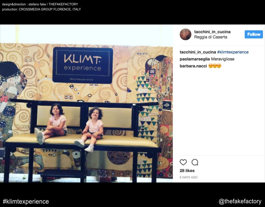This screenshot has width=265, height=207.
Task: Click tacchini_in_cucina name in the caption
Action: 198,52
